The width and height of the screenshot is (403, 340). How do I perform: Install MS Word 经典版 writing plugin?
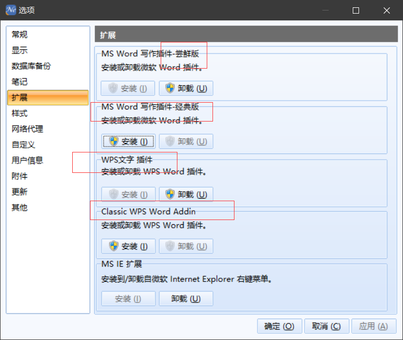(x=129, y=141)
